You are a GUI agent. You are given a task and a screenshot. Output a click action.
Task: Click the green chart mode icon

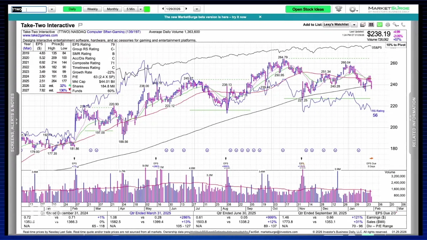point(379,25)
